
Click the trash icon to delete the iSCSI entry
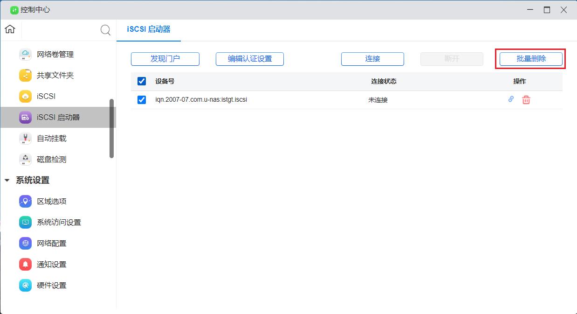526,99
